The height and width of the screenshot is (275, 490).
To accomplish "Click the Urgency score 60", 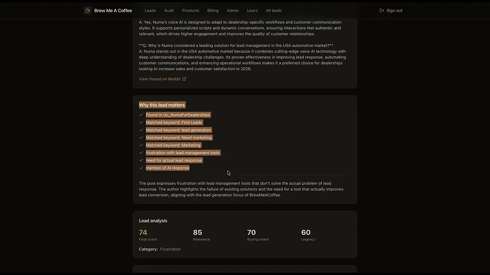I will coord(306,232).
